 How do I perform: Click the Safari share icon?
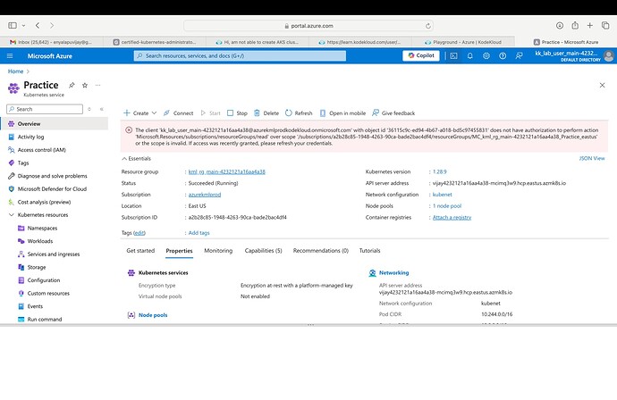click(x=575, y=26)
